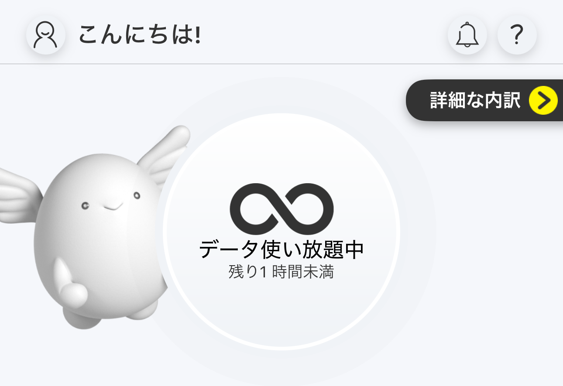Screen dimensions: 563x386
Task: Open the 詳細な内訳 breakdown button
Action: pos(484,100)
